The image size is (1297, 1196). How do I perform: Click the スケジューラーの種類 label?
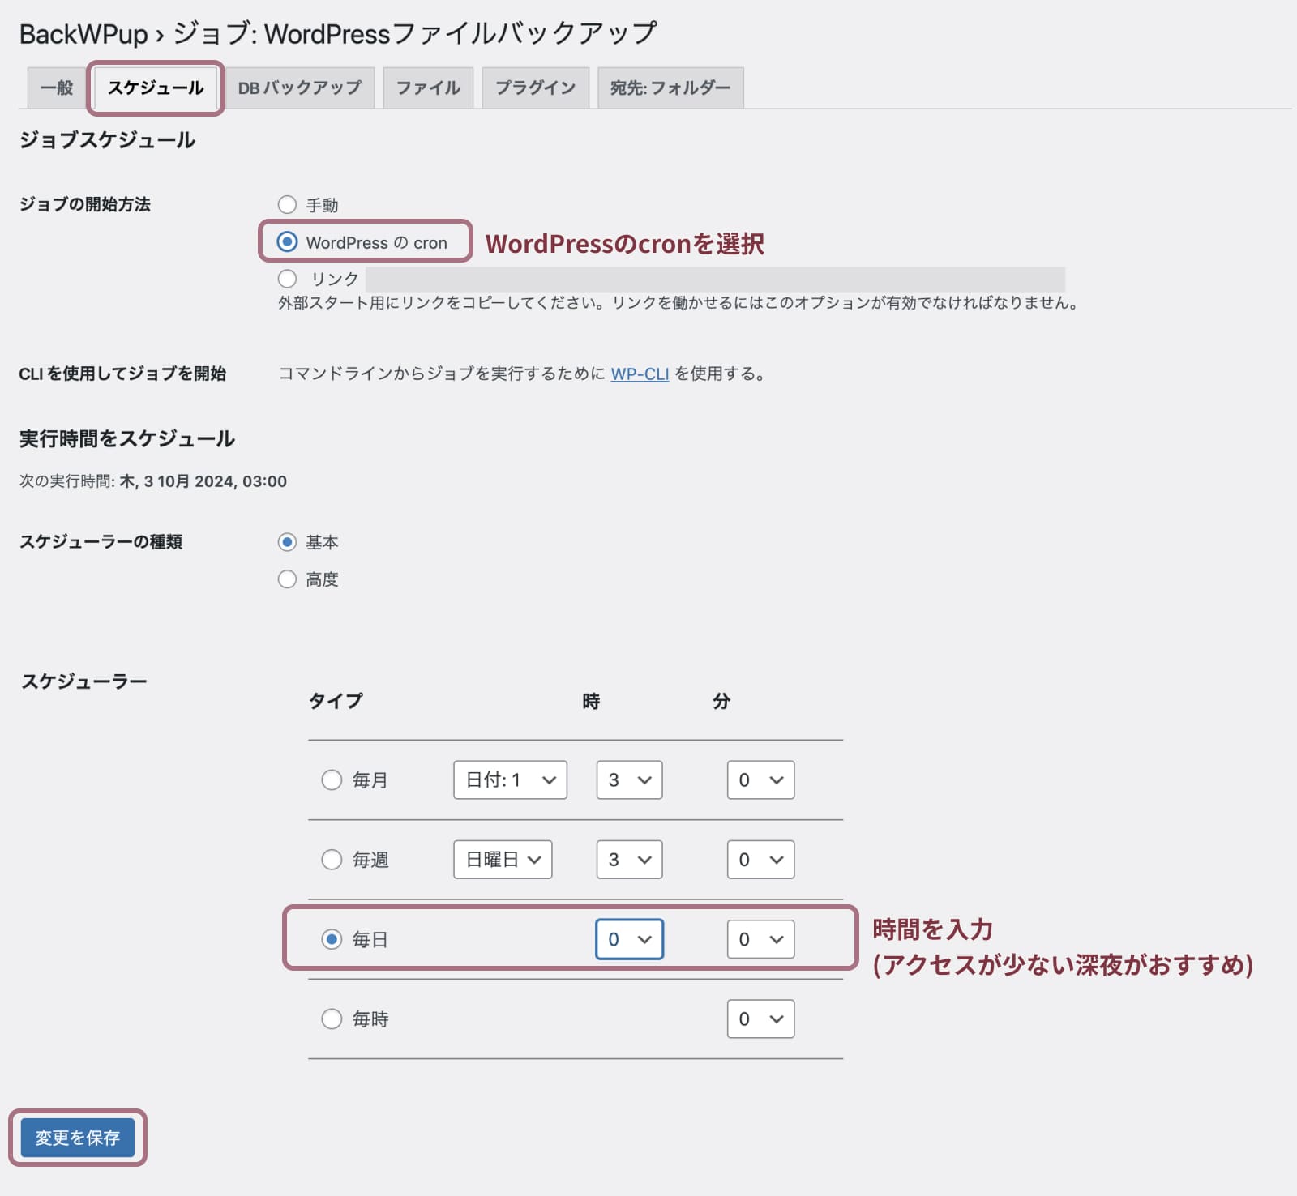(101, 541)
